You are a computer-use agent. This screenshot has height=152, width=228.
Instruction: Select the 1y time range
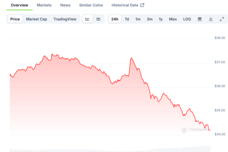(161, 19)
